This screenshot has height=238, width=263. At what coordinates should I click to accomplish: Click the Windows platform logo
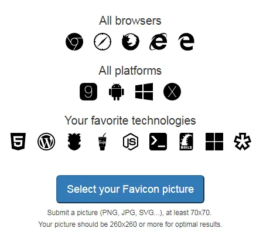144,92
